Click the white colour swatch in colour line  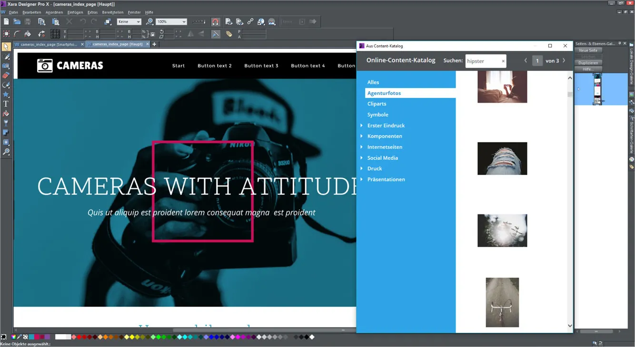pyautogui.click(x=60, y=337)
